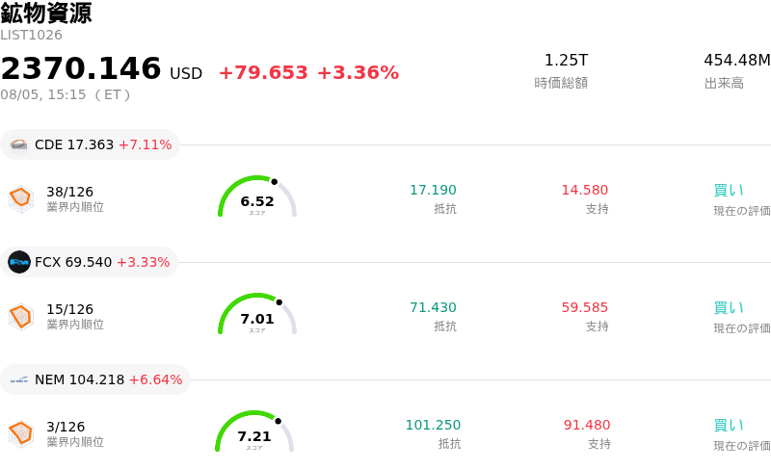771x470 pixels.
Task: Click the FCX resistance value 71.430
Action: tap(433, 307)
